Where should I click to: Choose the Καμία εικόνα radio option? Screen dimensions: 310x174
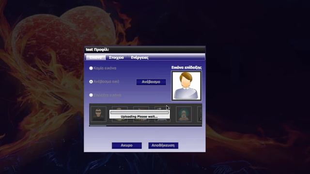(x=91, y=68)
